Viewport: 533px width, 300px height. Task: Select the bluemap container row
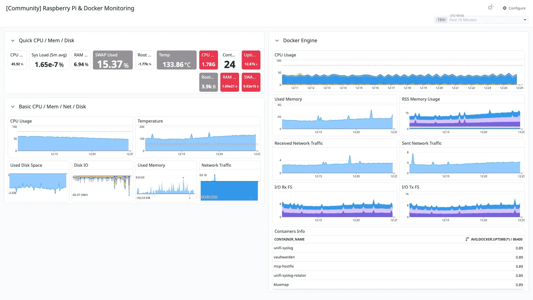point(398,285)
